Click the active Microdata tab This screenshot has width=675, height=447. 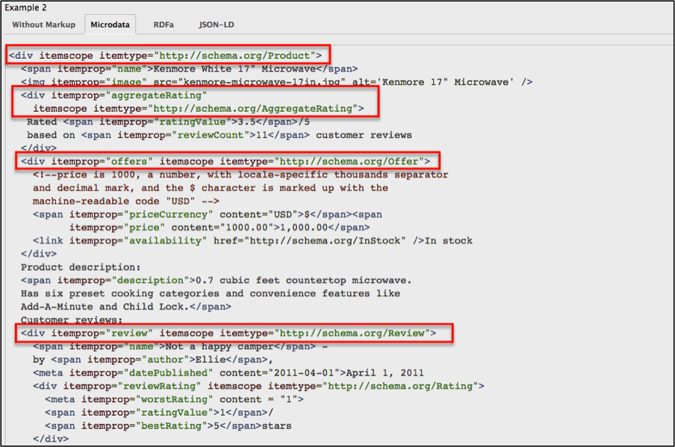(110, 24)
